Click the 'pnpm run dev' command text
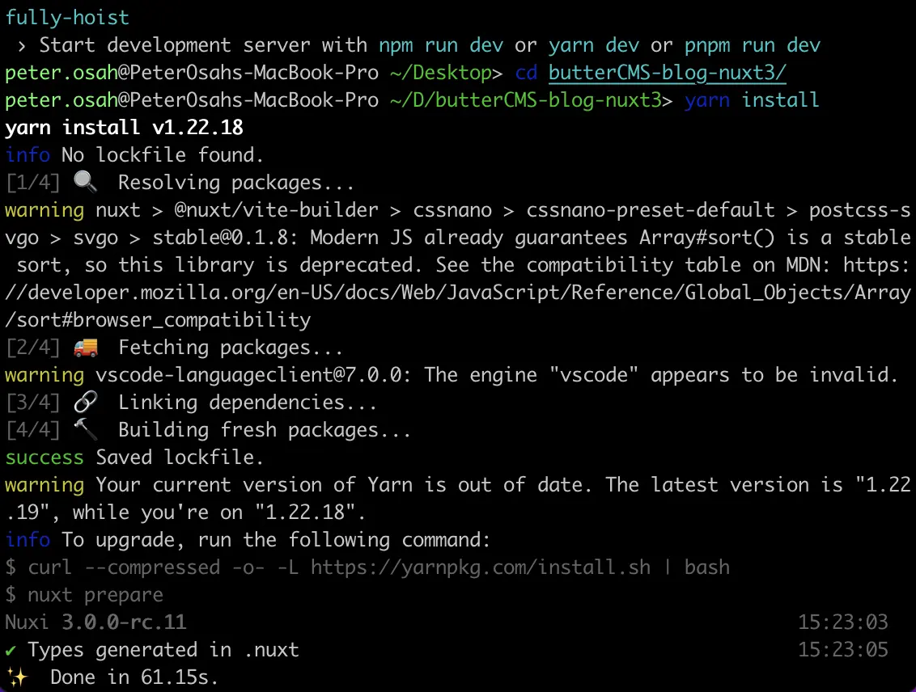 (753, 45)
